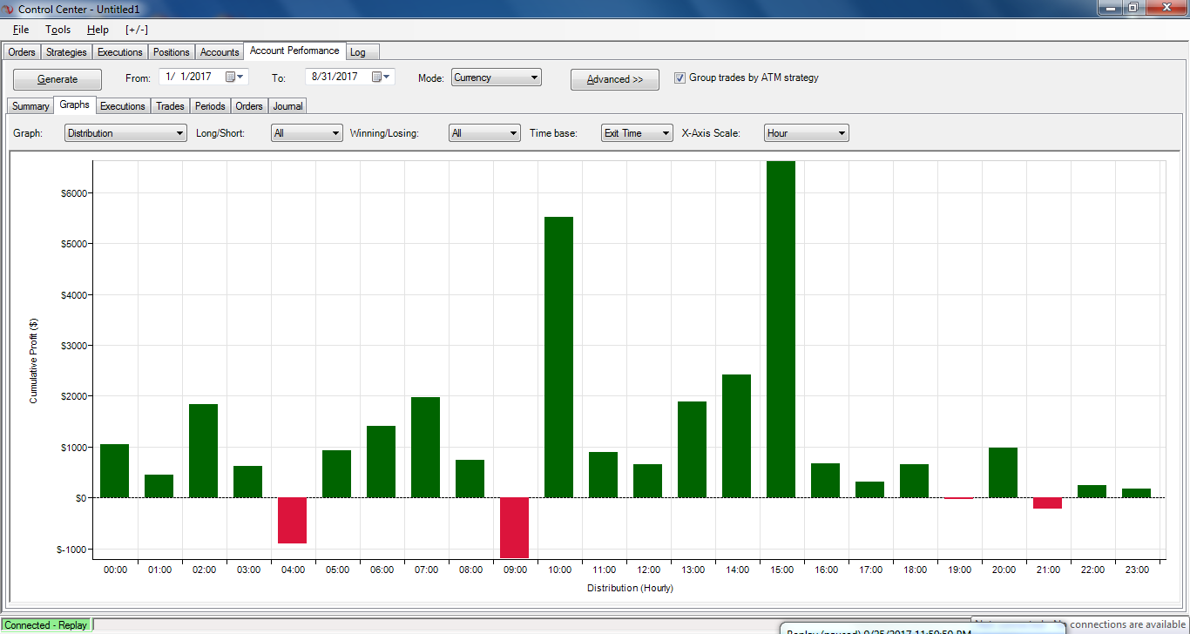Open the Time base dropdown showing Exit Time
This screenshot has height=634, width=1190.
coord(638,133)
